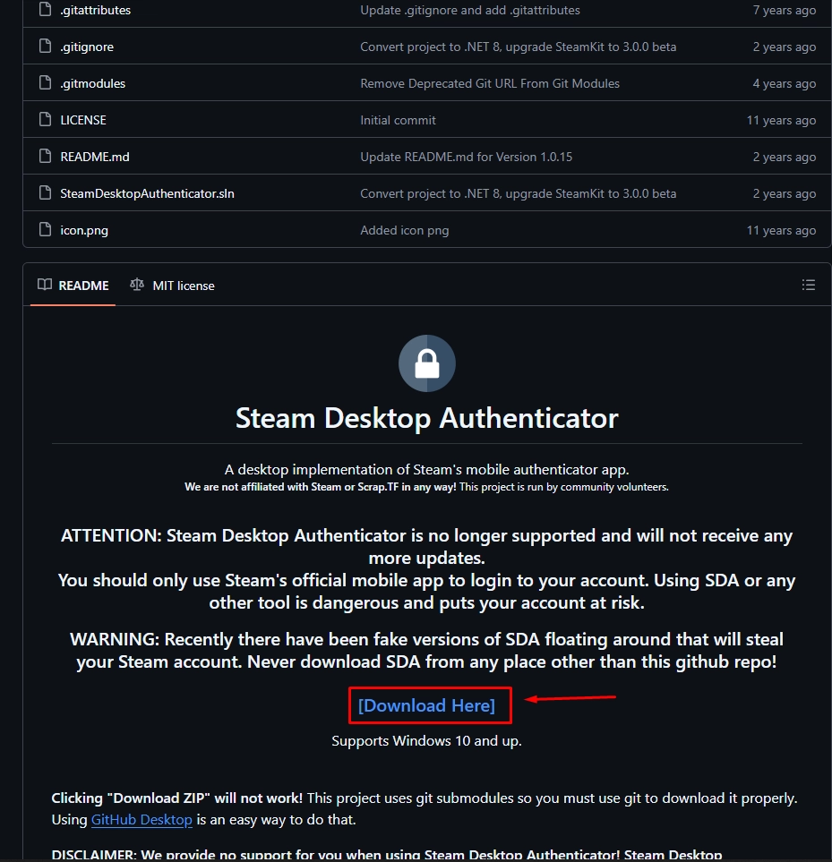Open the GitHub Desktop link
The image size is (832, 862).
point(142,819)
